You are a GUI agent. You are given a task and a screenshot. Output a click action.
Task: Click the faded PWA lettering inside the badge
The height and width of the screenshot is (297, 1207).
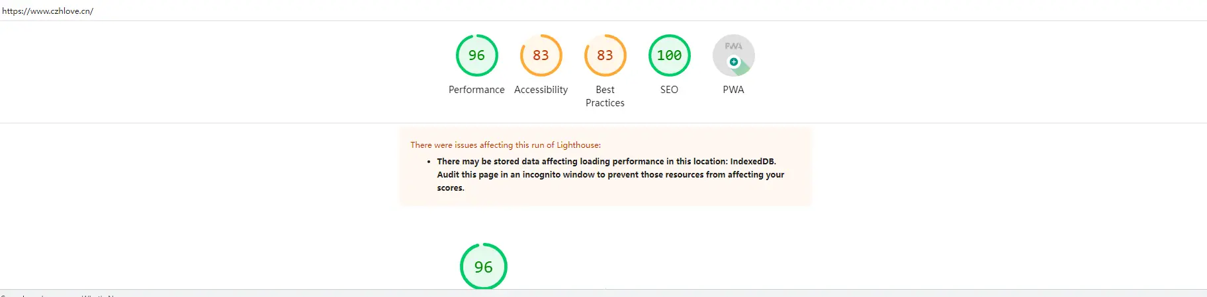pos(733,46)
